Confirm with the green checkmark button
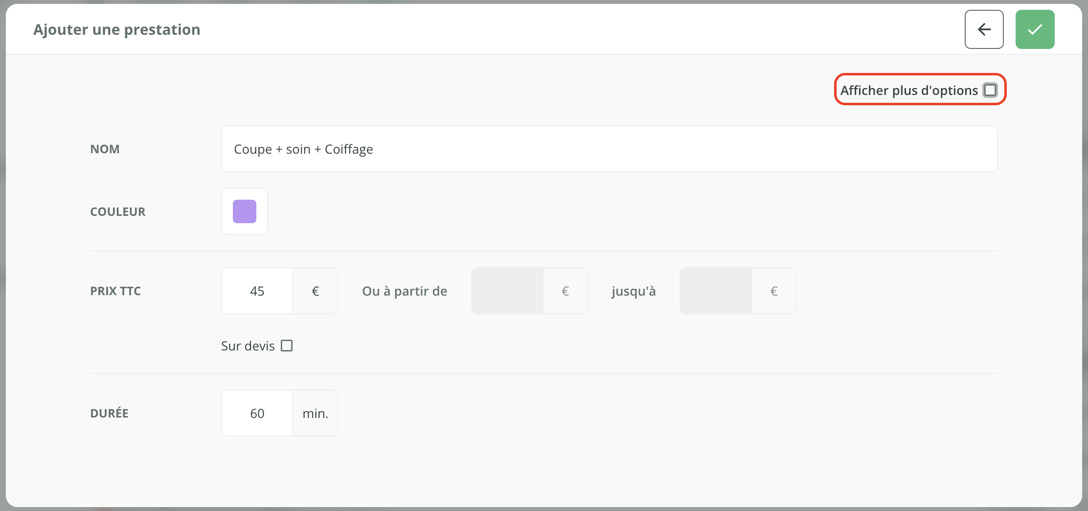The height and width of the screenshot is (511, 1088). pos(1035,29)
